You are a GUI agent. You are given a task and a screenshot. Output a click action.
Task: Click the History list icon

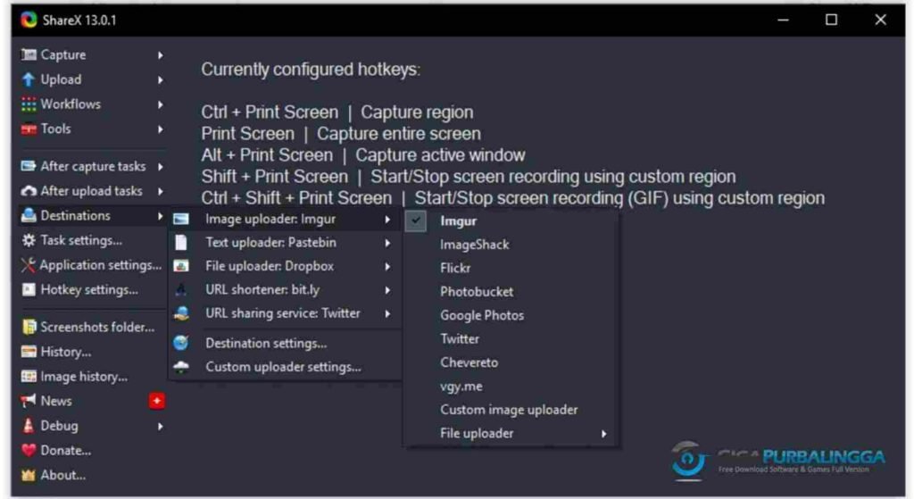(x=28, y=352)
